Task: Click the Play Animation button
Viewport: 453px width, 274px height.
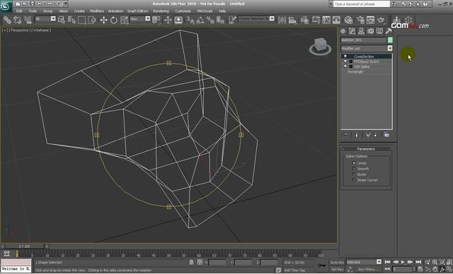Action: click(403, 262)
